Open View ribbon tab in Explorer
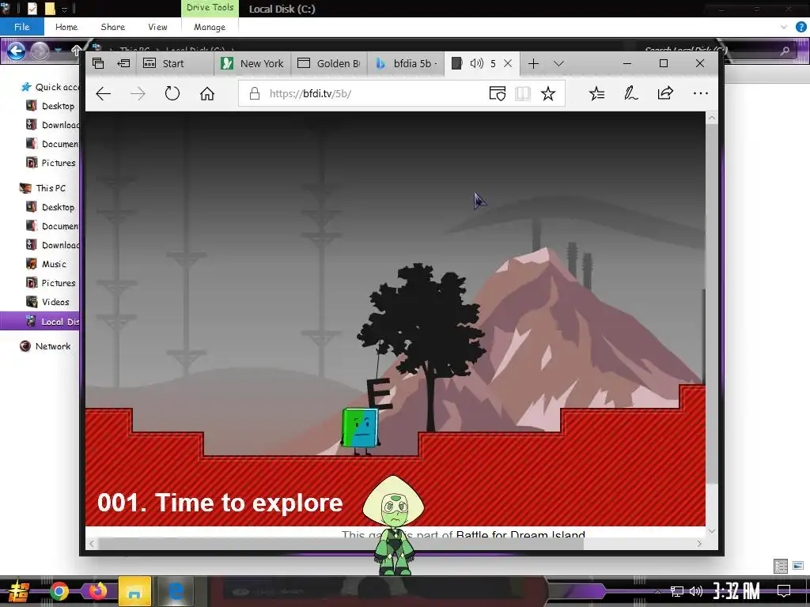The height and width of the screenshot is (607, 810). [157, 27]
